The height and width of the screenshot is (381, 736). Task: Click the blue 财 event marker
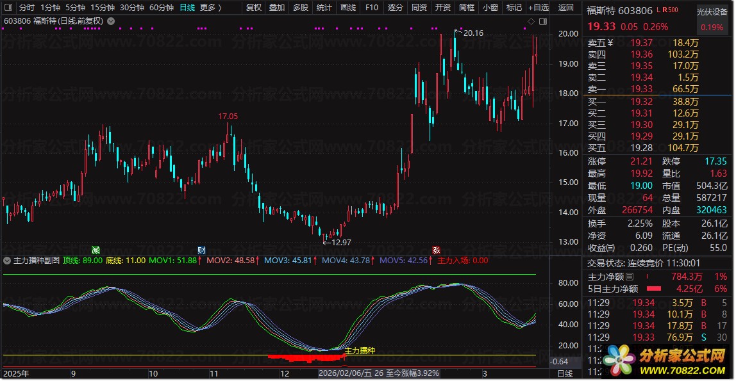coord(201,250)
